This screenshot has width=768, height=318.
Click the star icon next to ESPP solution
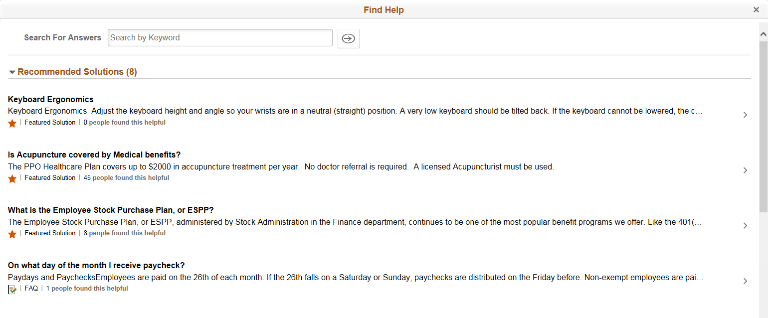pos(12,233)
